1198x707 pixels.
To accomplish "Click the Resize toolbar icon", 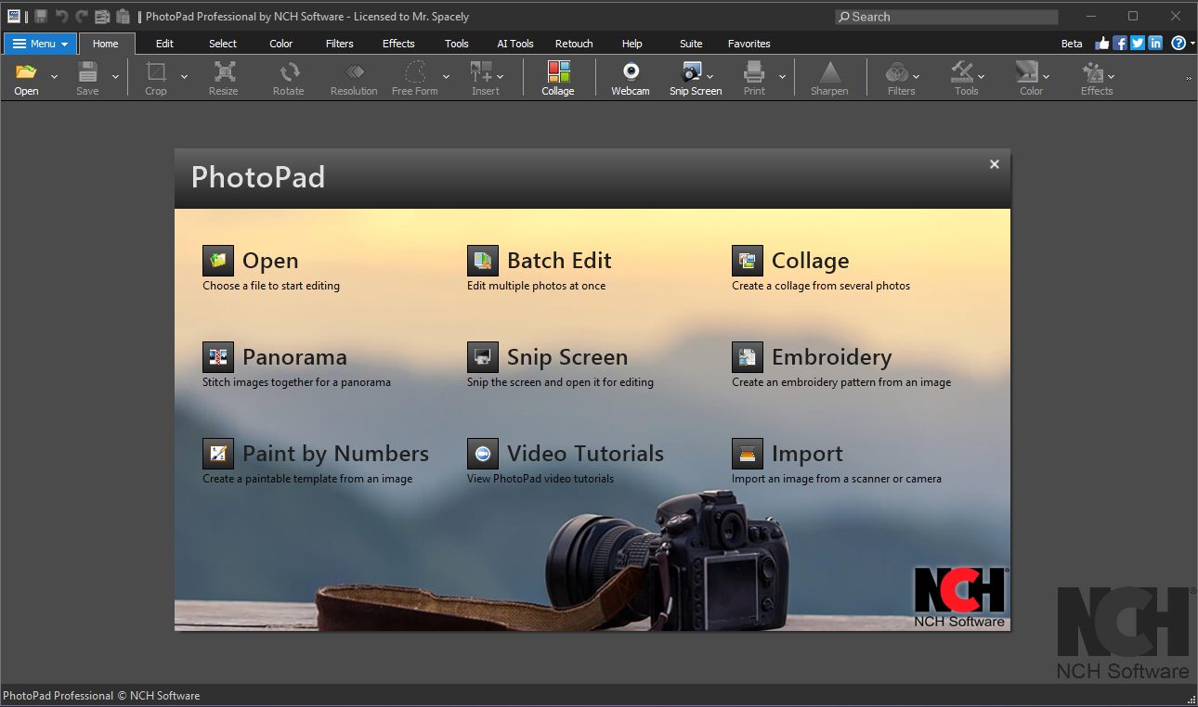I will coord(224,72).
